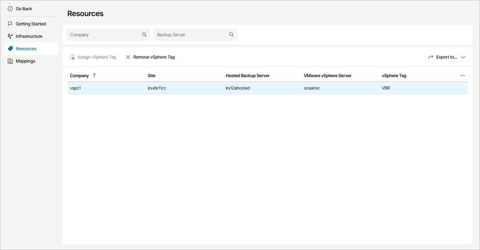
Task: Select the vspc1 company cell
Action: coord(75,88)
